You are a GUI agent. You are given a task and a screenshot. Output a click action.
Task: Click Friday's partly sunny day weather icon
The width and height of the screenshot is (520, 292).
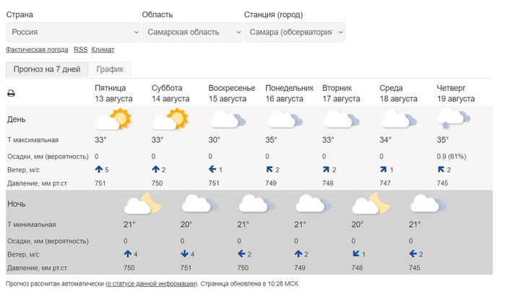[x=113, y=119]
